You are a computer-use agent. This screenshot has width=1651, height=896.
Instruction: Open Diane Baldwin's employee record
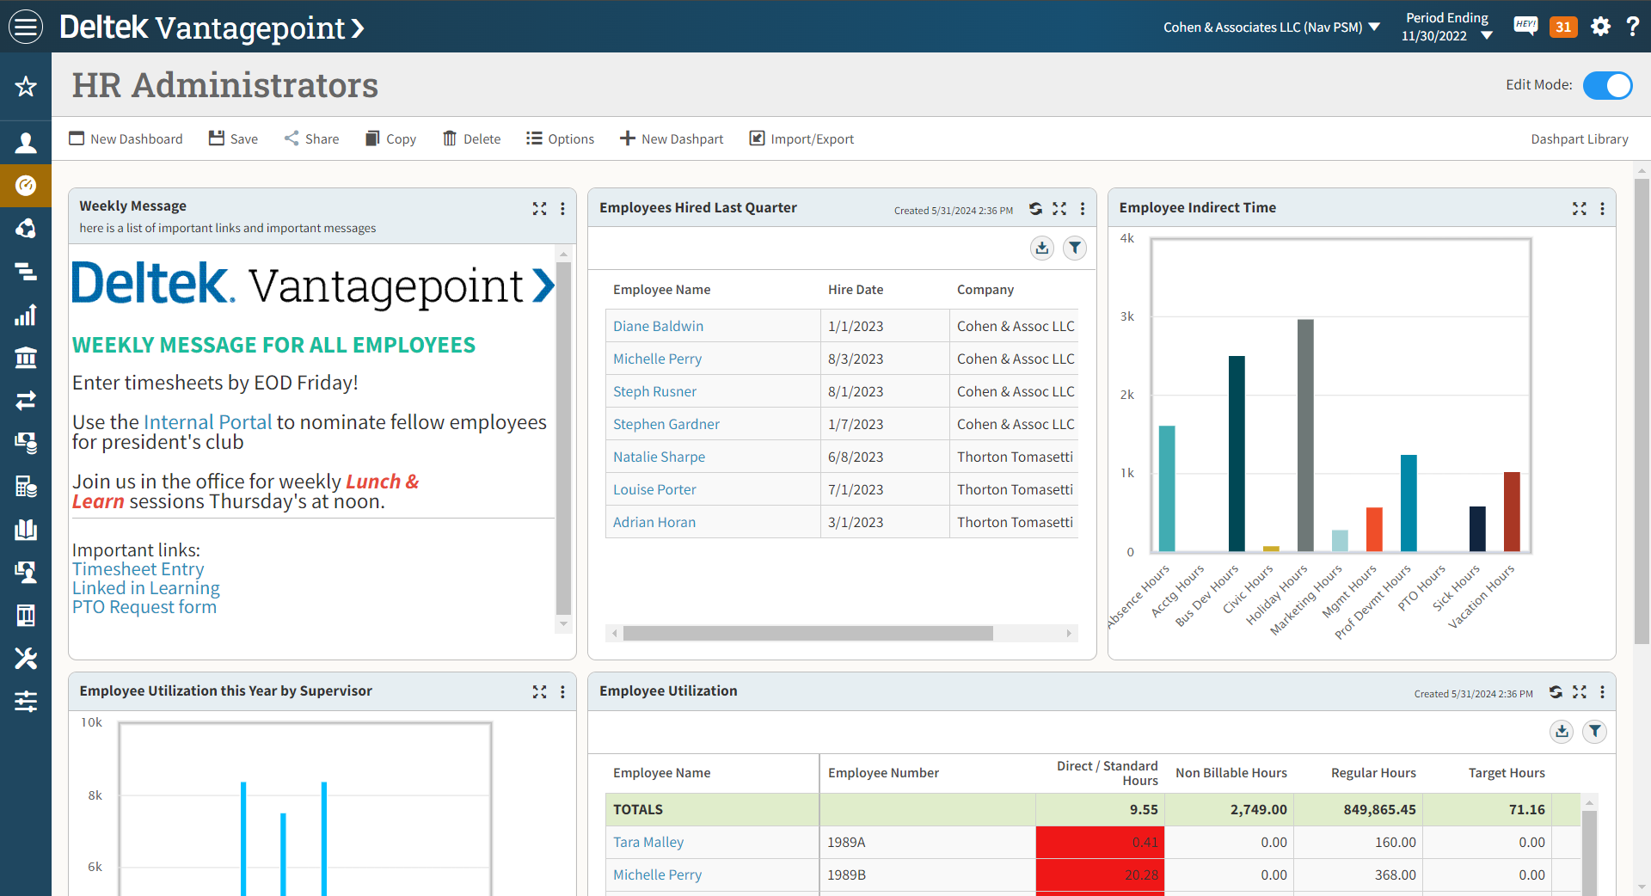pyautogui.click(x=658, y=326)
